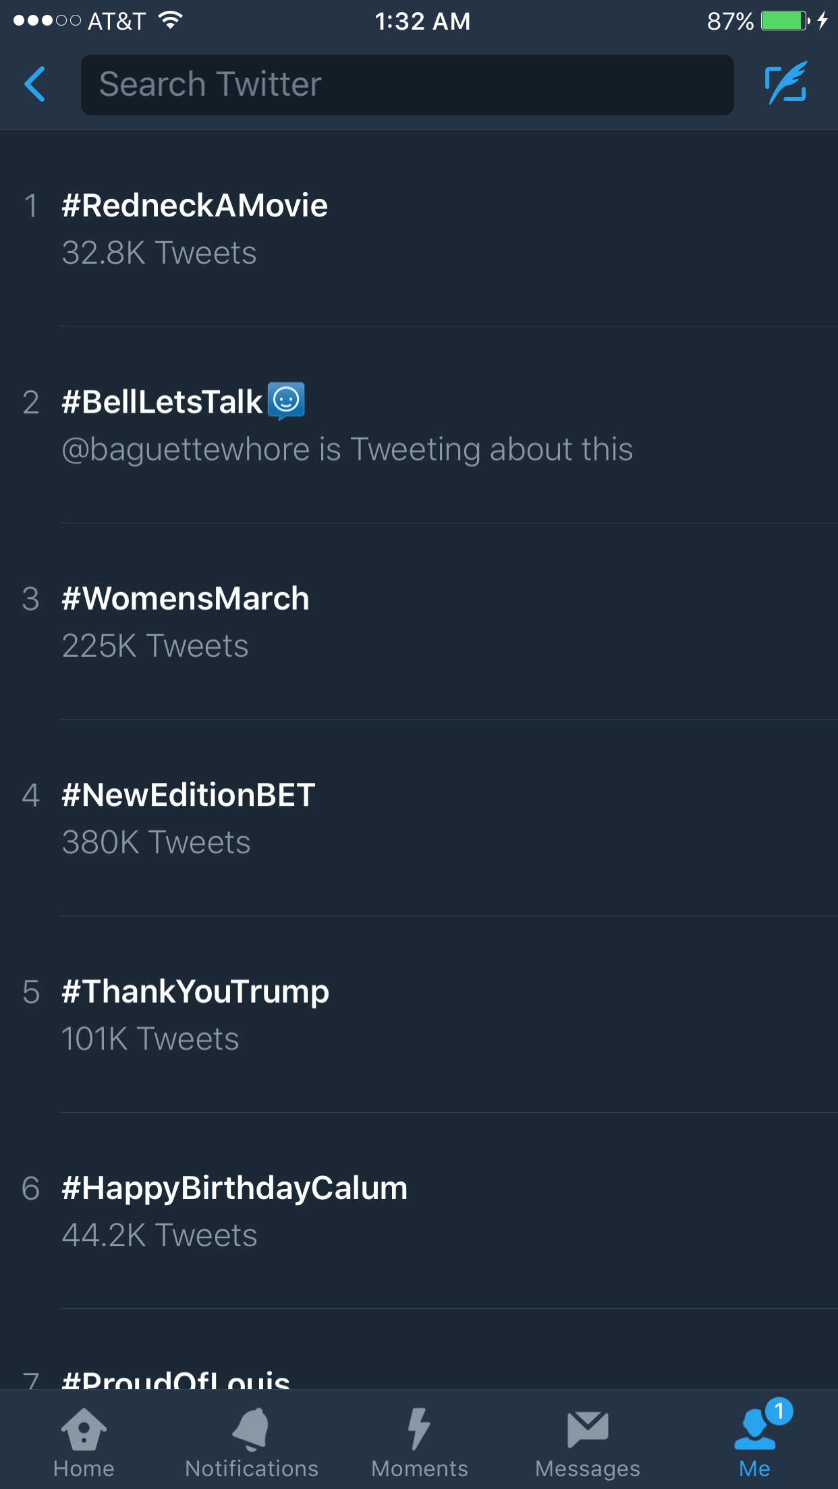Open the Messages envelope icon
Screen dimensions: 838x1489
pyautogui.click(x=587, y=1430)
